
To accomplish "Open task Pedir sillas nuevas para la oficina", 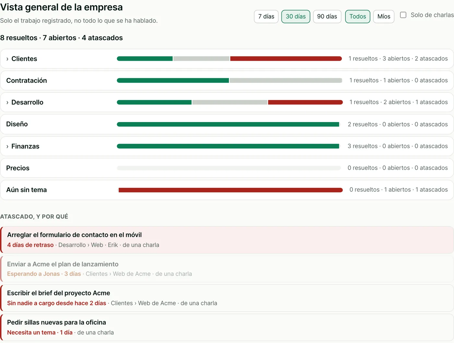I will click(x=227, y=327).
